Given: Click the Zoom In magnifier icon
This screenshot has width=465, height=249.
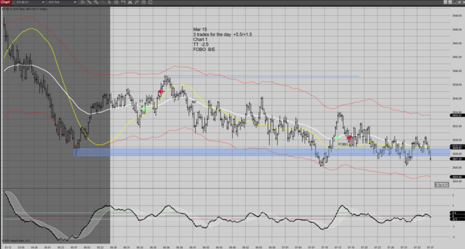Looking at the screenshot, I should click(96, 2).
